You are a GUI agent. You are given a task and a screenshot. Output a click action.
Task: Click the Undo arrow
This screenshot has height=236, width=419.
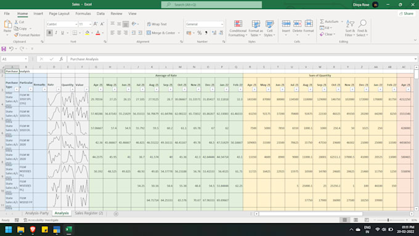tap(11, 49)
